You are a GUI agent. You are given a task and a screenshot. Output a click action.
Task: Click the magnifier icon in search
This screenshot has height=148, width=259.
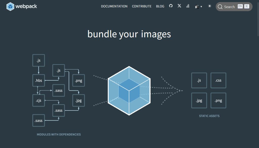pyautogui.click(x=220, y=7)
